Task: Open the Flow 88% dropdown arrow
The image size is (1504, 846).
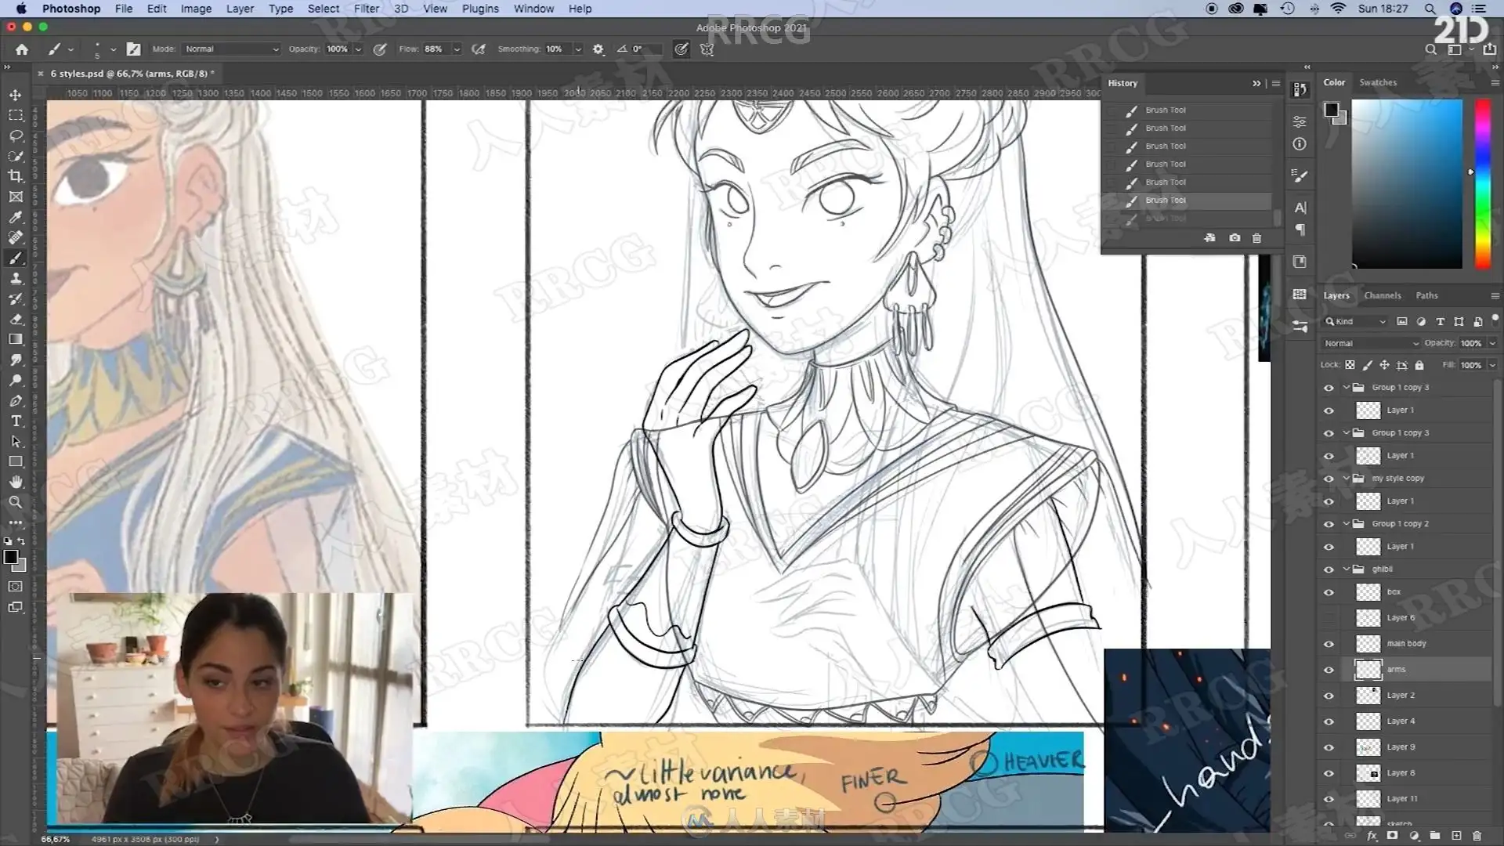Action: tap(457, 49)
